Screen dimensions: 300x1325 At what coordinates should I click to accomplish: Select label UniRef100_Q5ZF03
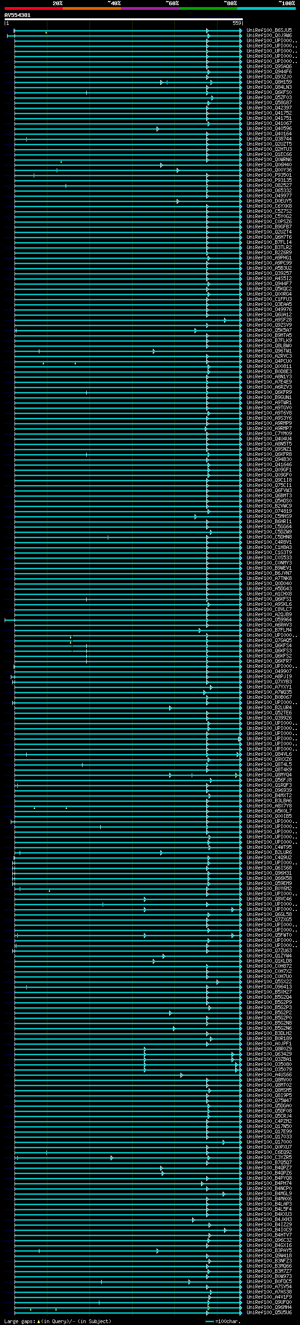point(269,97)
